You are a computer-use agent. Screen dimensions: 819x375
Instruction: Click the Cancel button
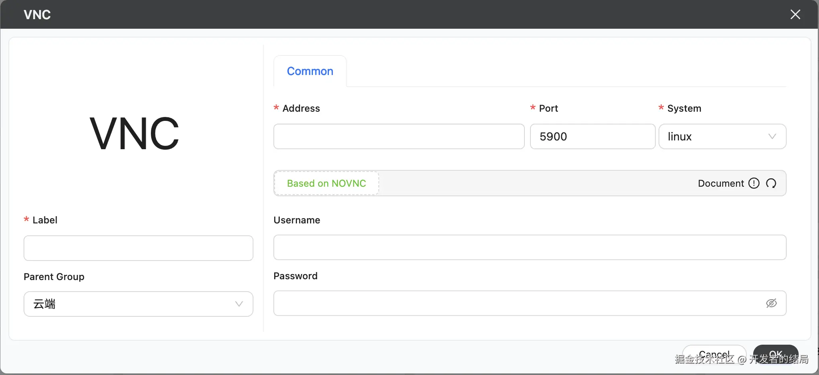click(x=714, y=353)
